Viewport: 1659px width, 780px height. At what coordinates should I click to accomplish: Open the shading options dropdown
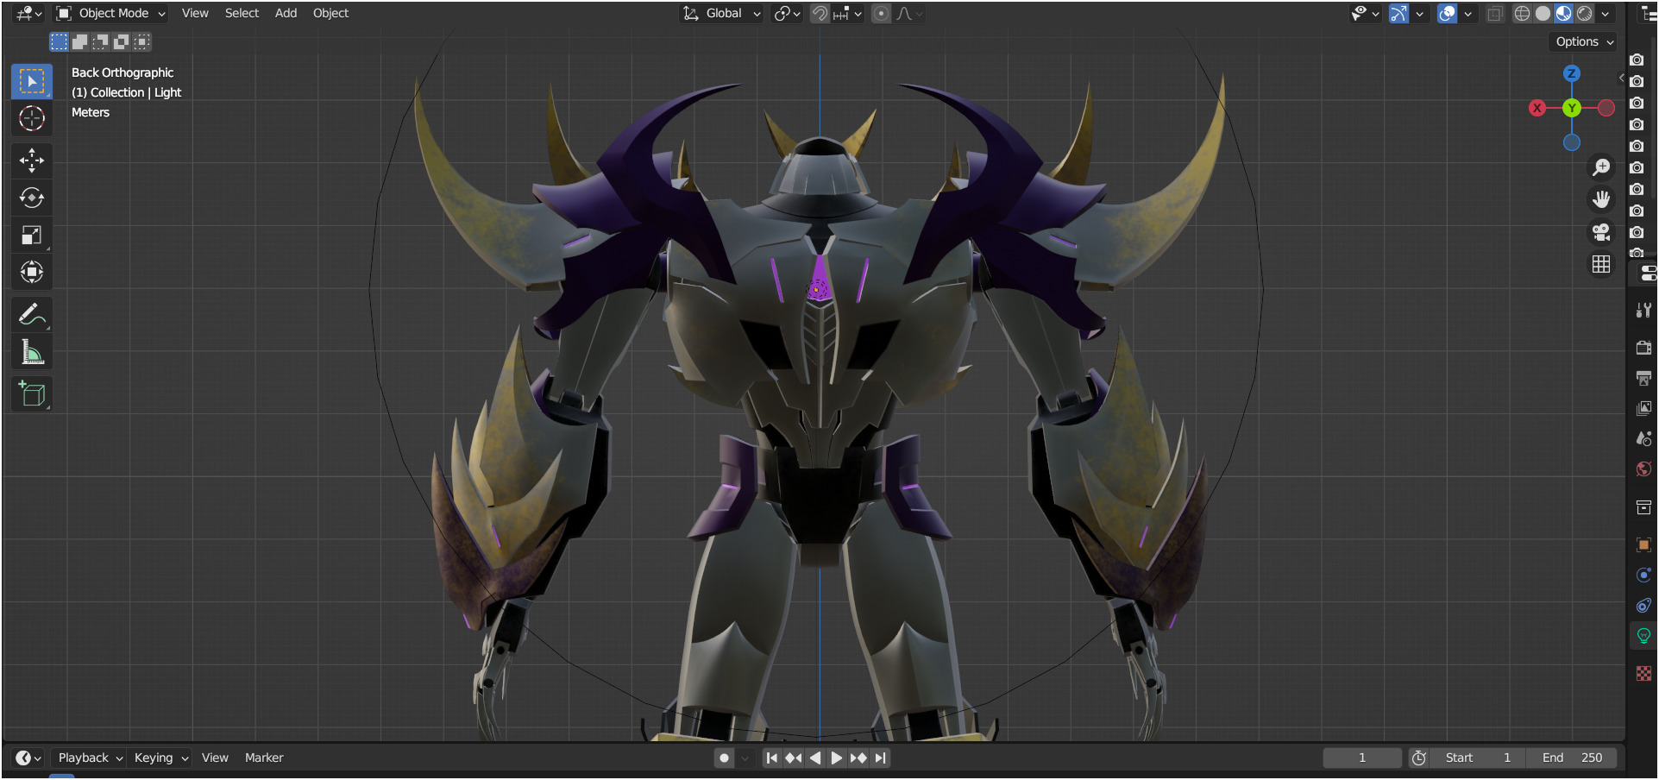pyautogui.click(x=1605, y=13)
